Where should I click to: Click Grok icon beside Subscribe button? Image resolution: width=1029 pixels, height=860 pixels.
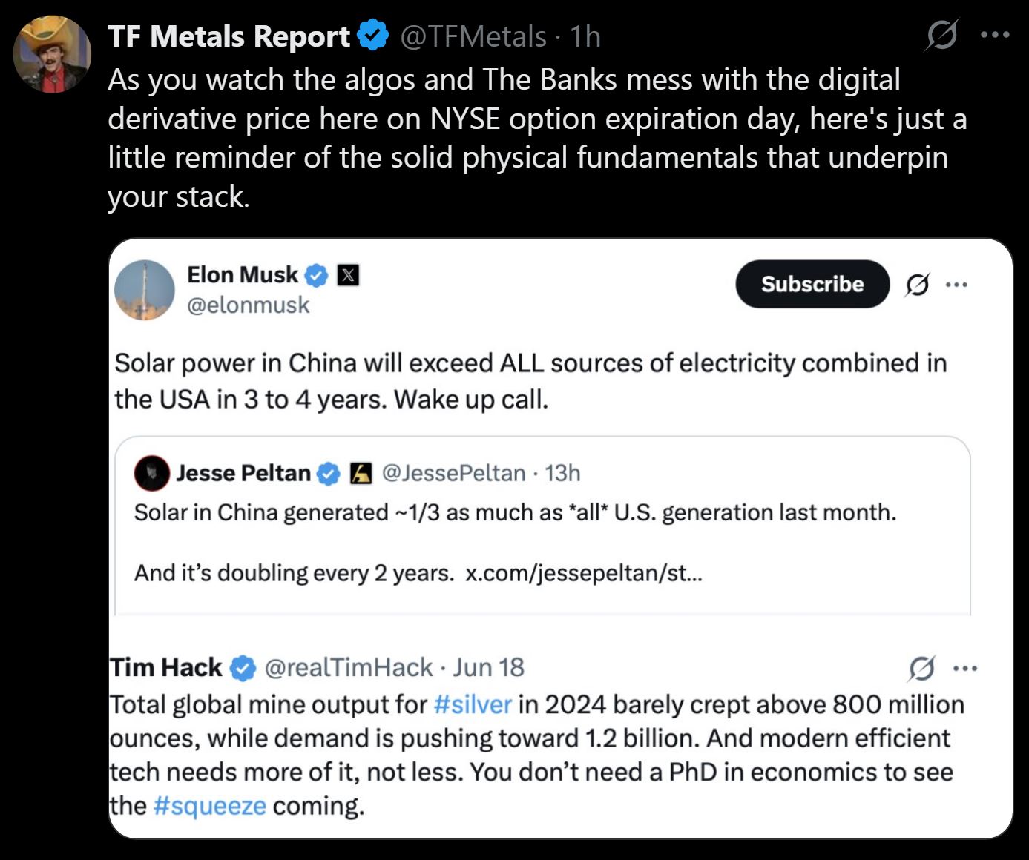tap(917, 284)
